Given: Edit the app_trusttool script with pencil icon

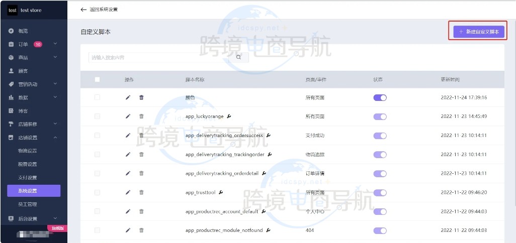Looking at the screenshot, I should (128, 192).
